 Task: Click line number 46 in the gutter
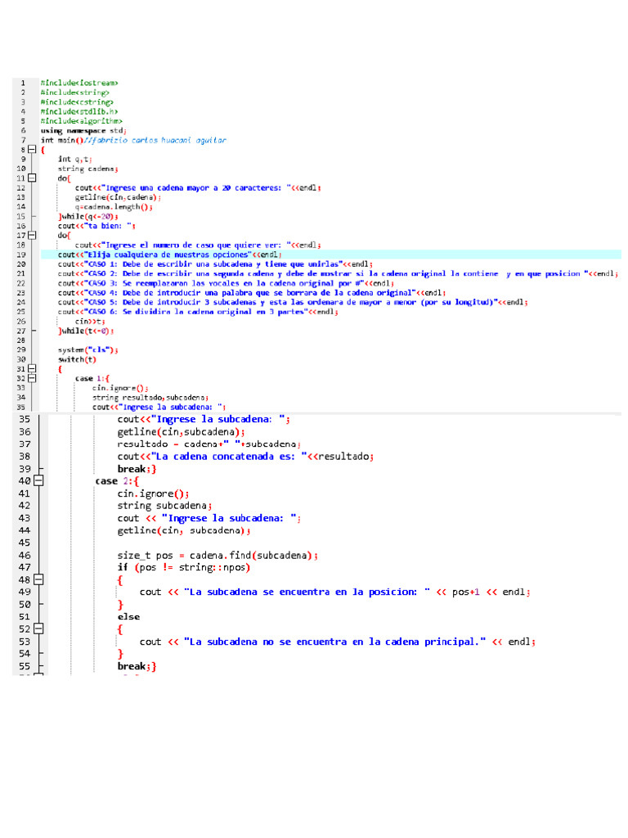tap(25, 555)
